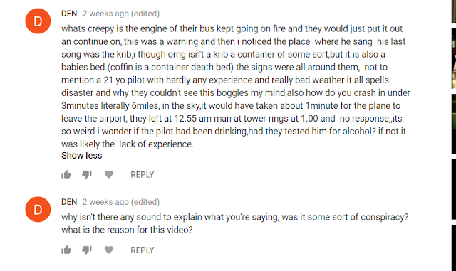Open the second comment's '2 weeks ago (edited)' timestamp

[121, 202]
